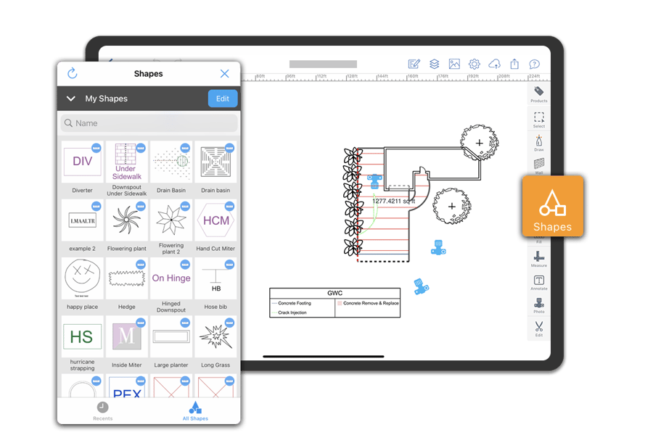
Task: Open settings gear in top toolbar
Action: click(x=475, y=64)
